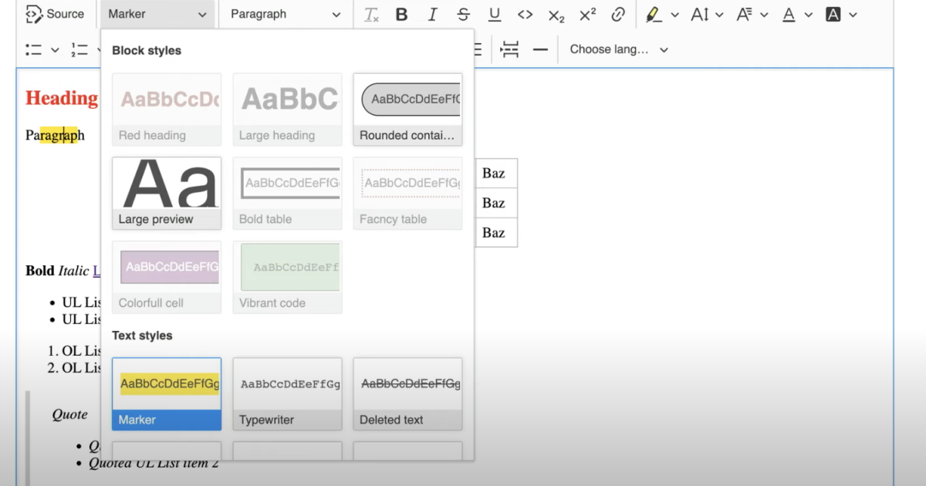Choose the Colorfull cell style
Screen dimensions: 926x486
pyautogui.click(x=167, y=278)
